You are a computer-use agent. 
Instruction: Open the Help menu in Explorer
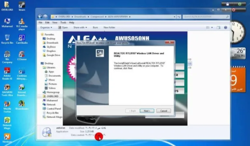[x=72, y=22]
